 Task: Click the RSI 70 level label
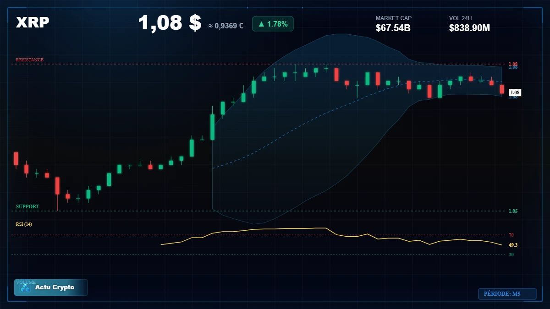tap(511, 235)
